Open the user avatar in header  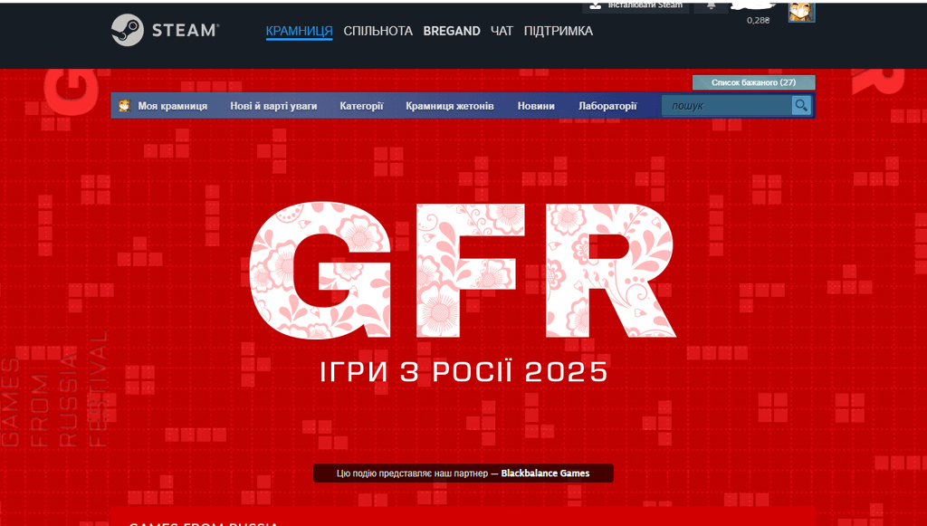(802, 11)
